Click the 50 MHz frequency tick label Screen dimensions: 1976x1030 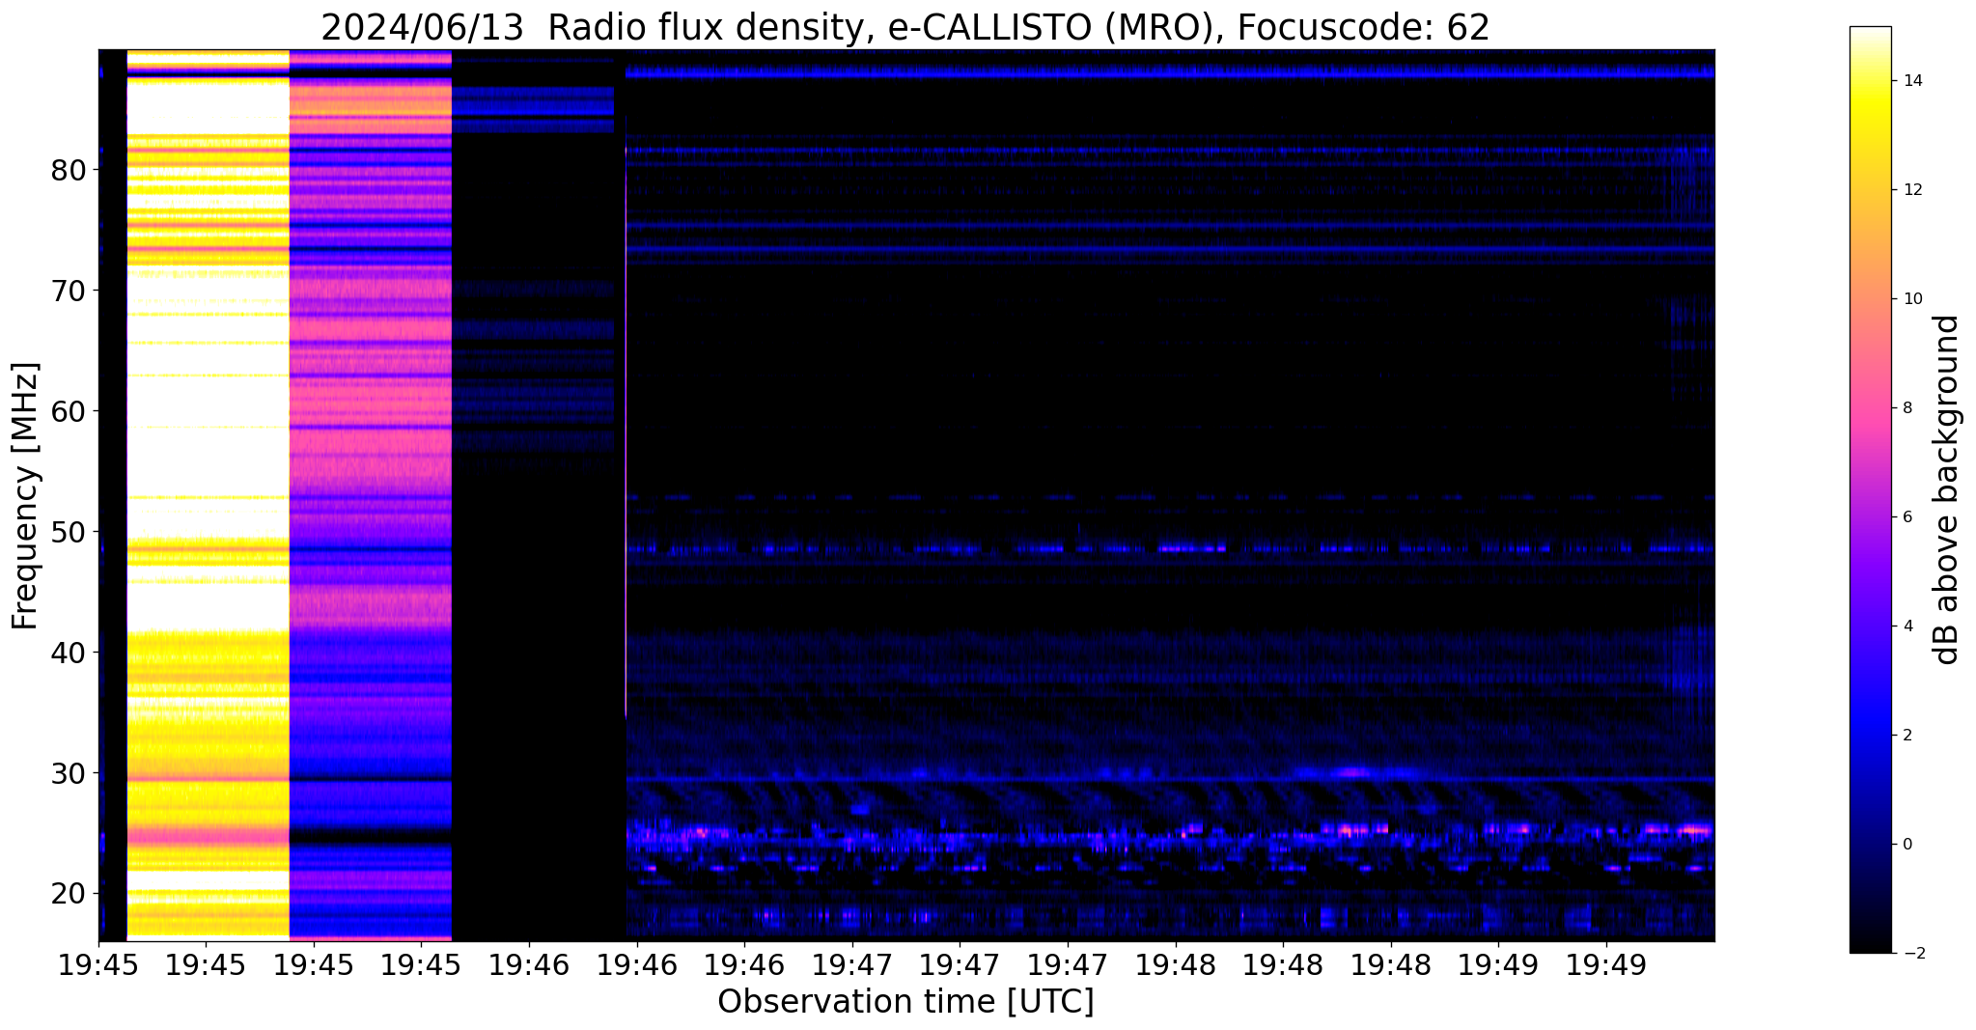point(70,532)
